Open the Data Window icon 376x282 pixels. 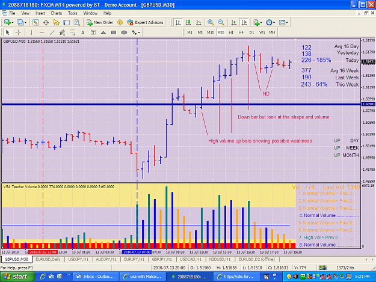[46, 22]
